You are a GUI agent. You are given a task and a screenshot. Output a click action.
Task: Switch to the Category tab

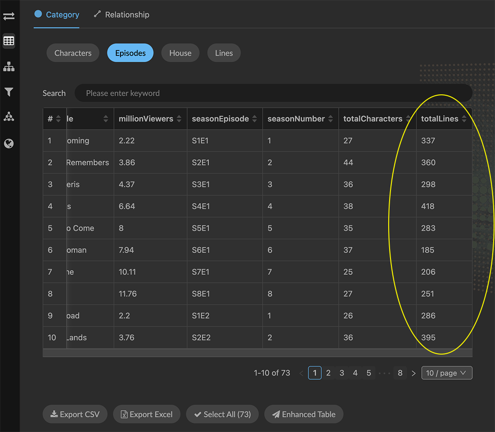[62, 14]
